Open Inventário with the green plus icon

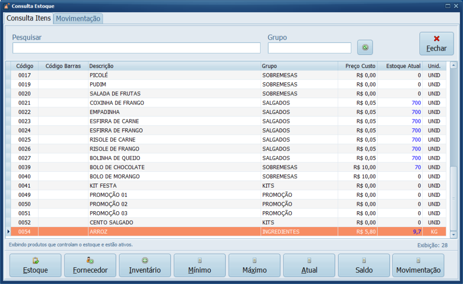pyautogui.click(x=145, y=265)
